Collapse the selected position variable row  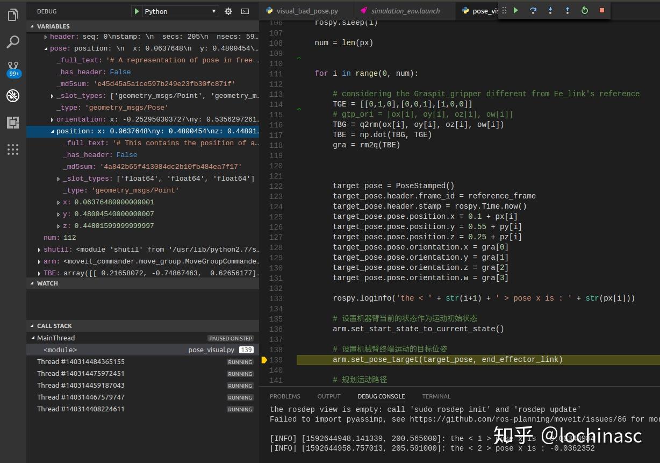tap(142, 131)
